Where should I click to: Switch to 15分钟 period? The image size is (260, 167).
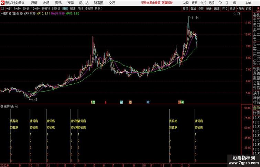[x=35, y=9]
